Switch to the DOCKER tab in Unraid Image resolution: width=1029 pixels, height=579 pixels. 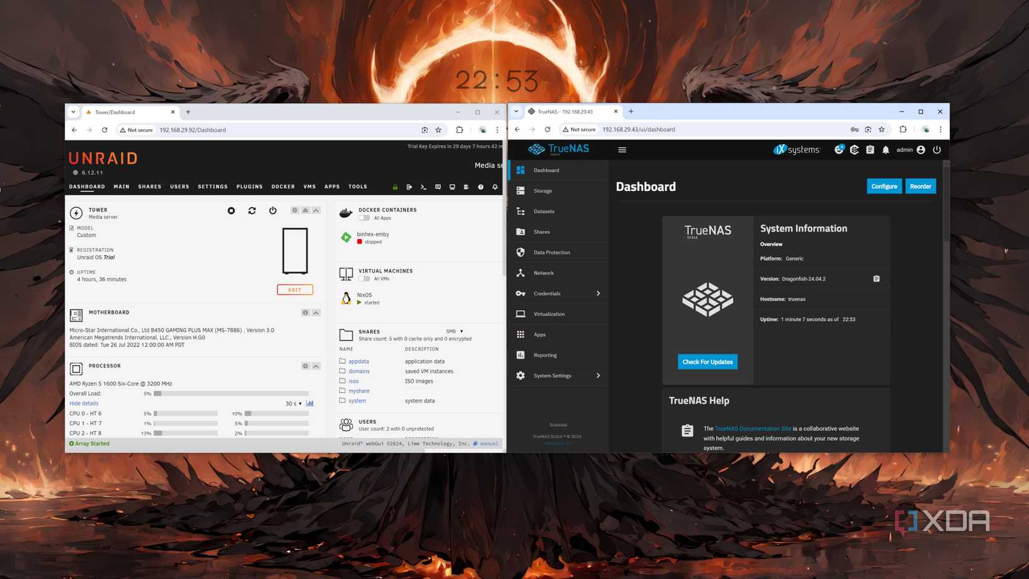(283, 187)
